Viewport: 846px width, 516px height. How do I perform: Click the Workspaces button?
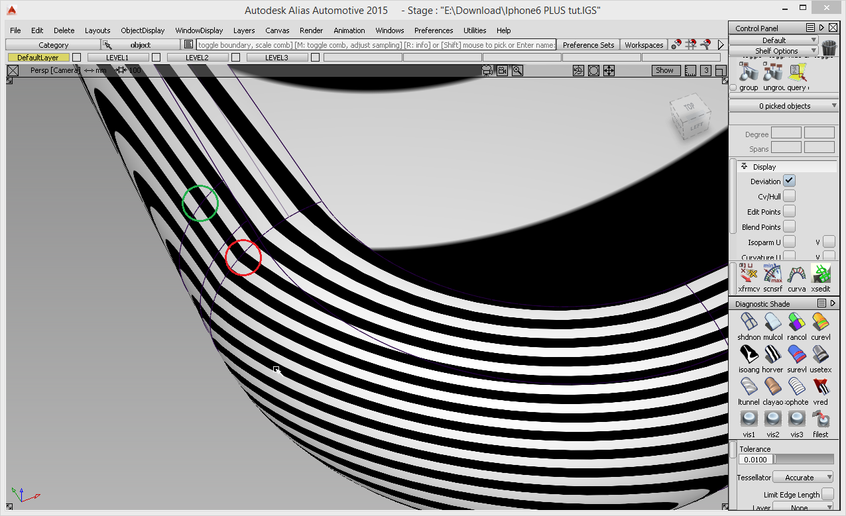644,45
